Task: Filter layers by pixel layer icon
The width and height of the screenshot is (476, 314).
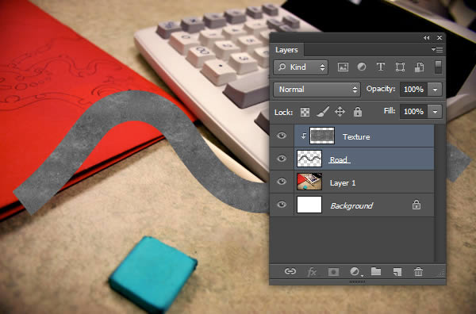Action: [343, 67]
